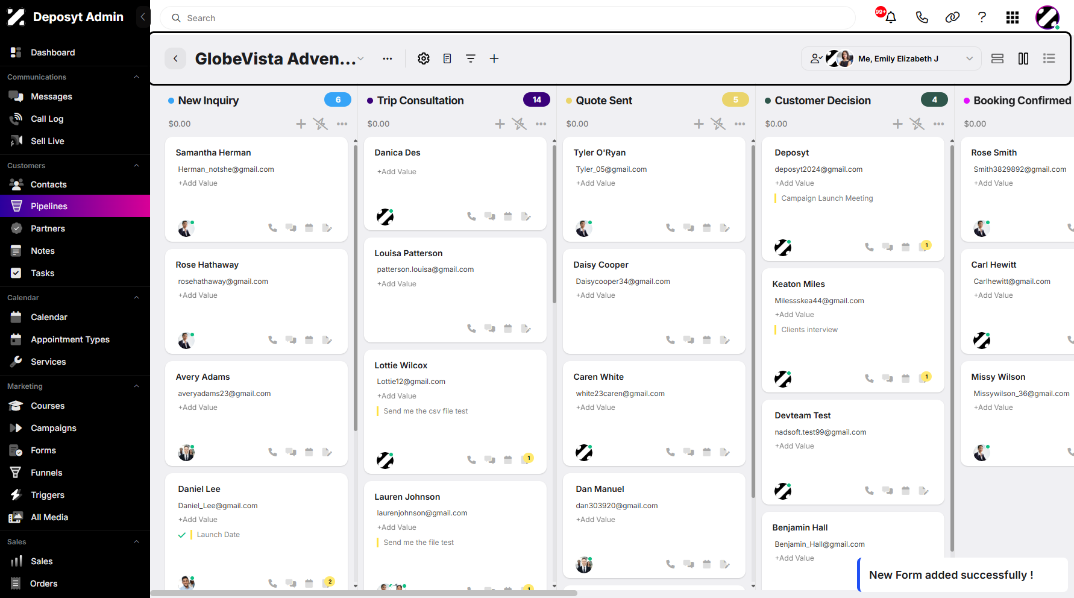1074x598 pixels.
Task: Expand the pipeline name dropdown
Action: coord(360,58)
